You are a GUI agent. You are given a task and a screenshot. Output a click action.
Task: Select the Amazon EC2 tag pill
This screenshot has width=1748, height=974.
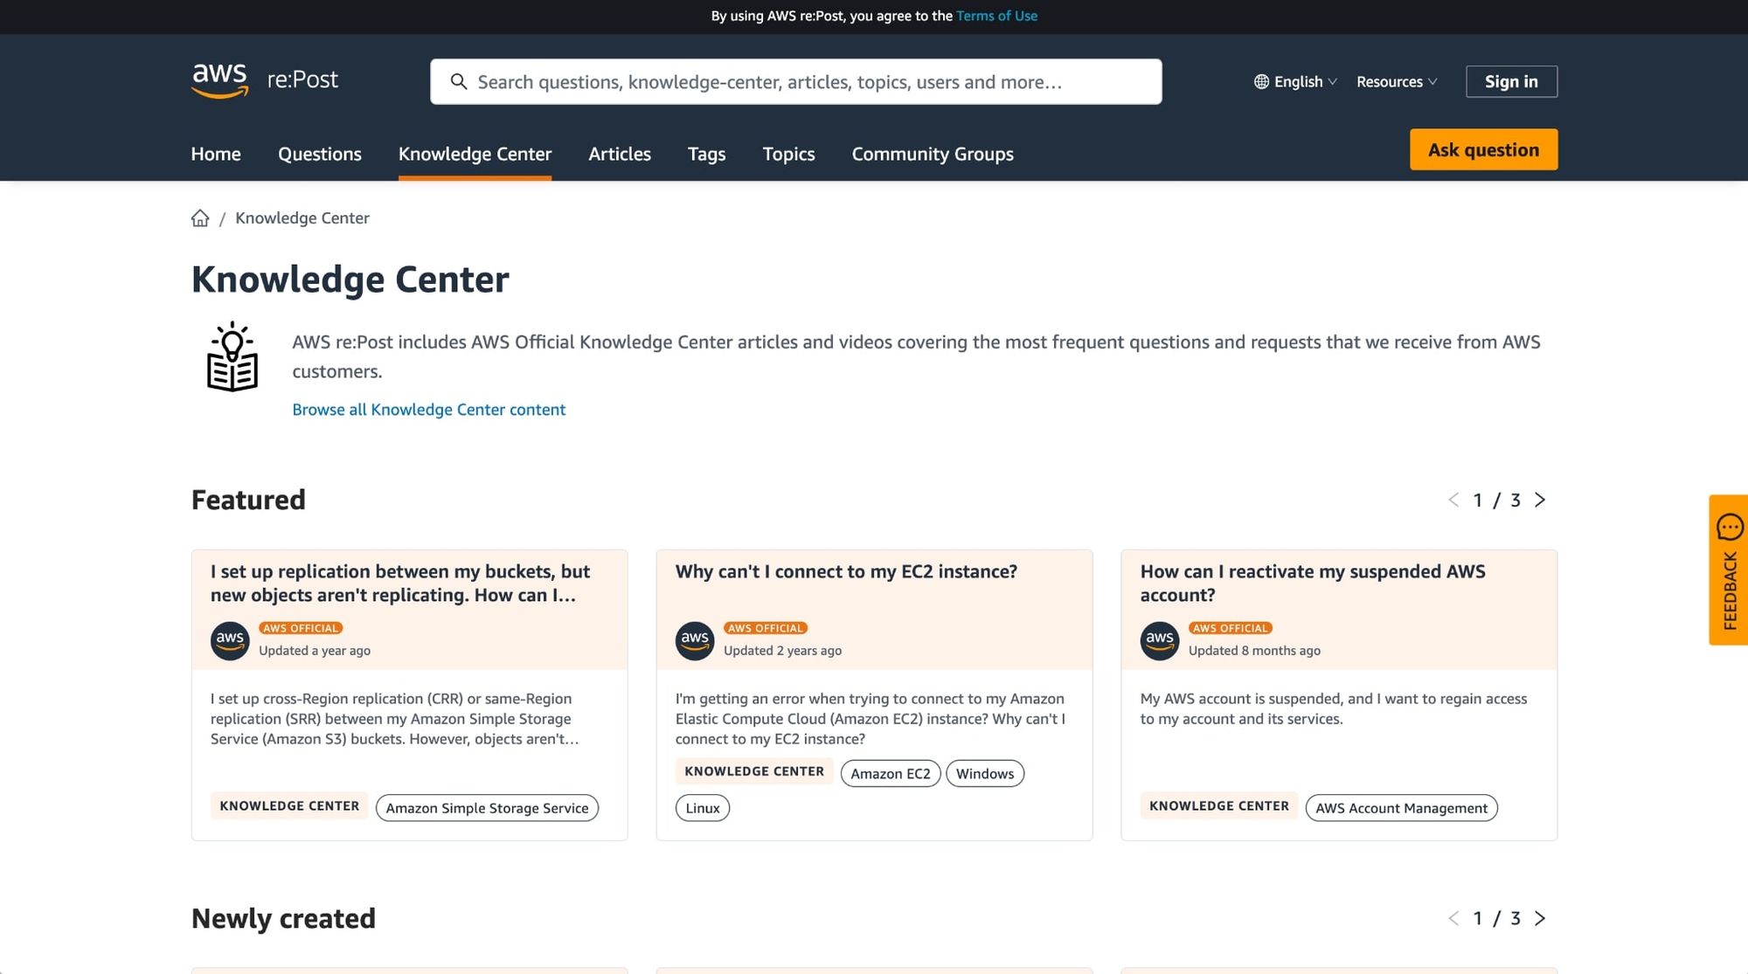[x=890, y=774]
